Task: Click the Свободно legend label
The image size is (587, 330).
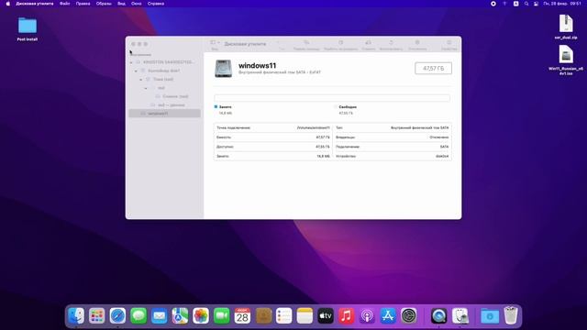Action: point(348,107)
